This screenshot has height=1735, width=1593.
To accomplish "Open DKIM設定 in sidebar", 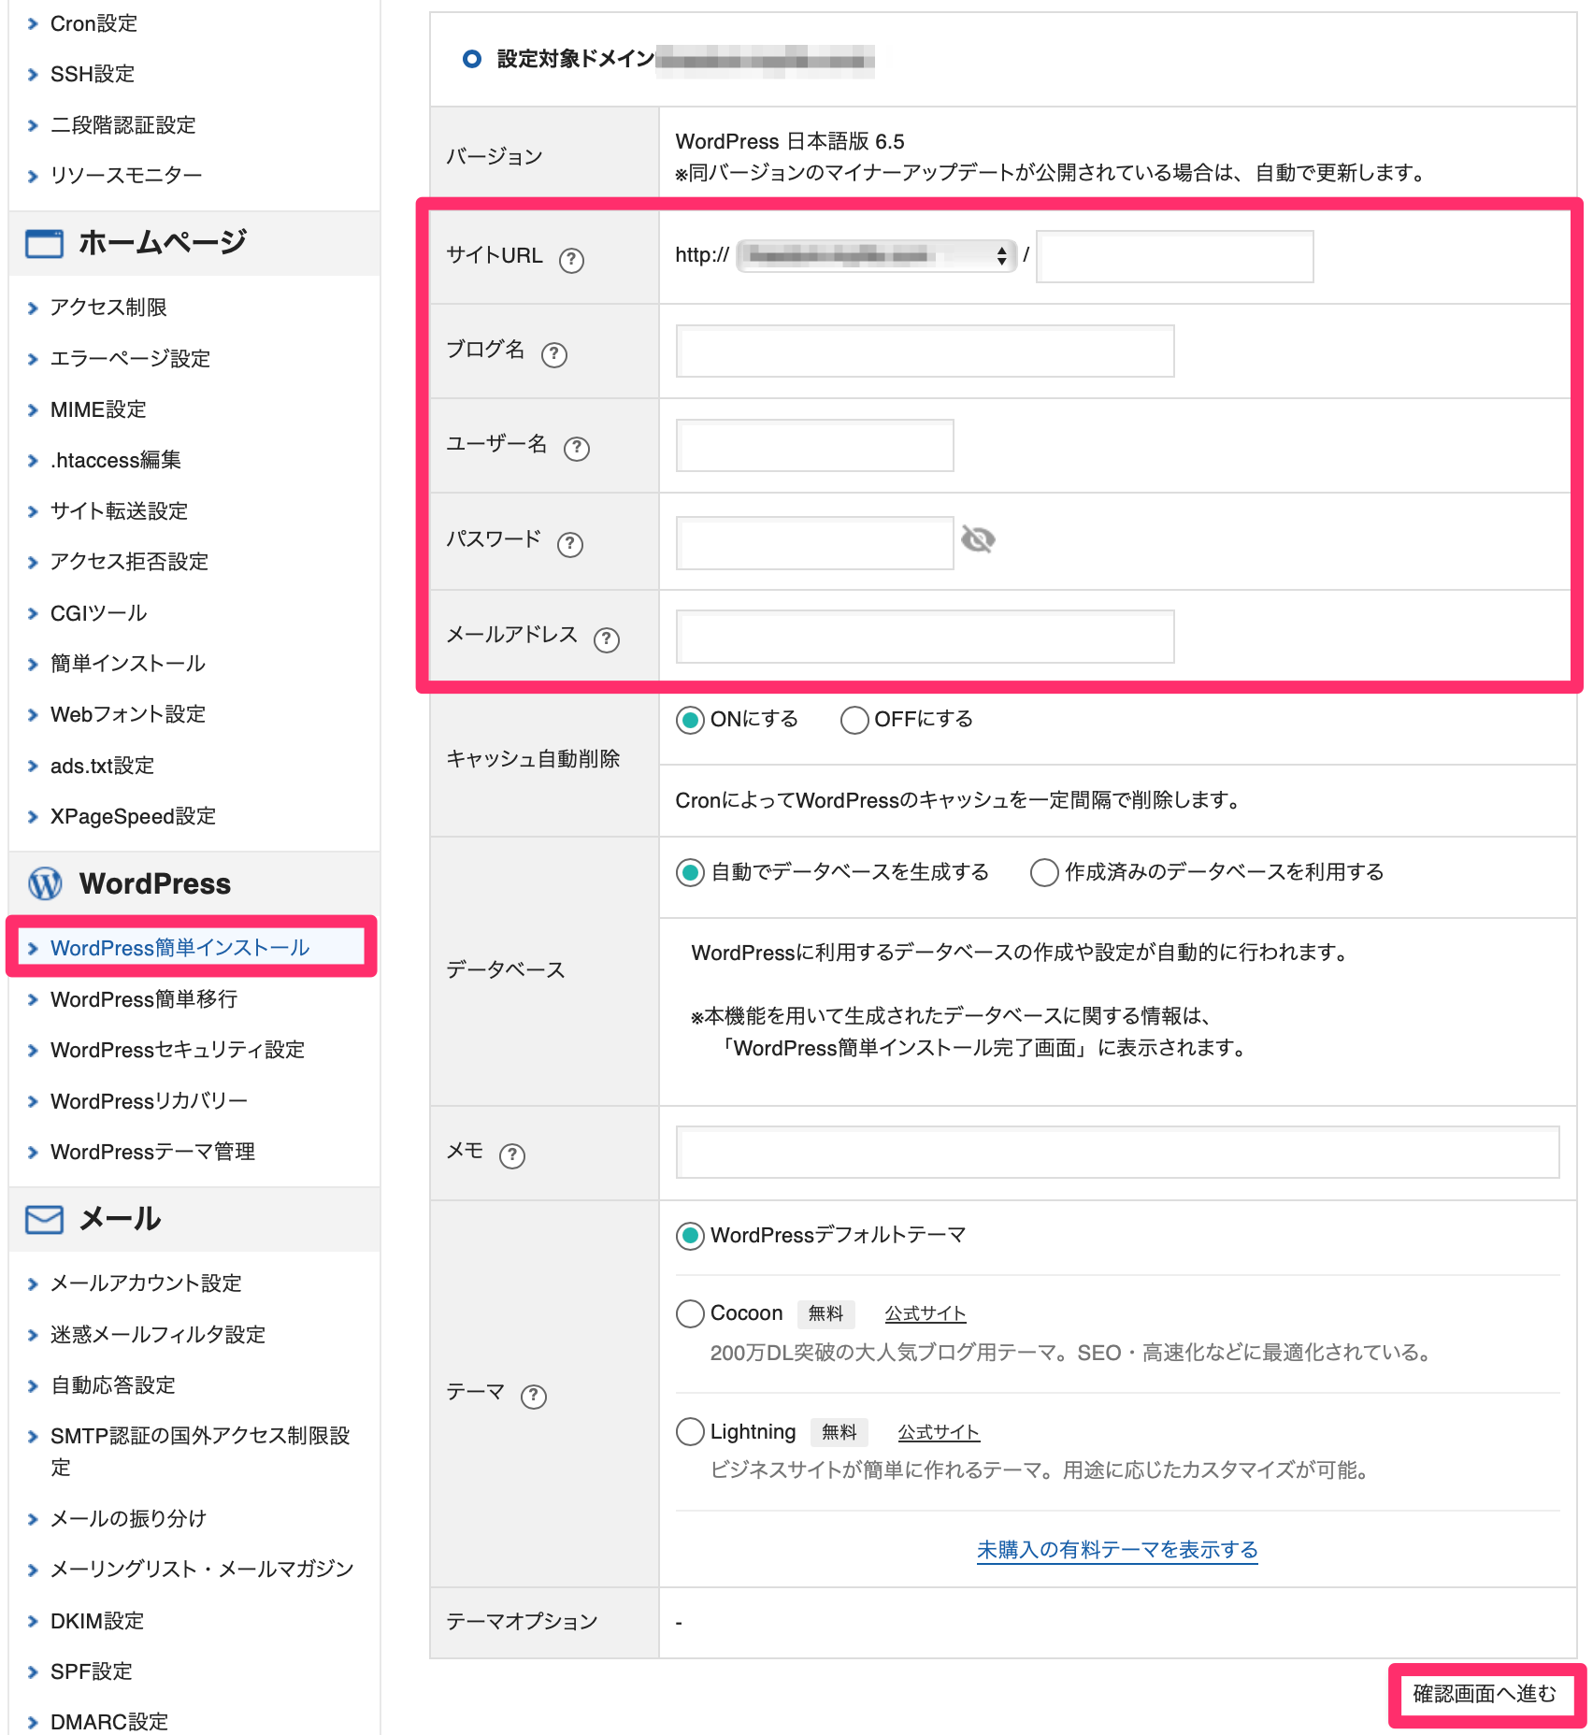I will 97,1621.
